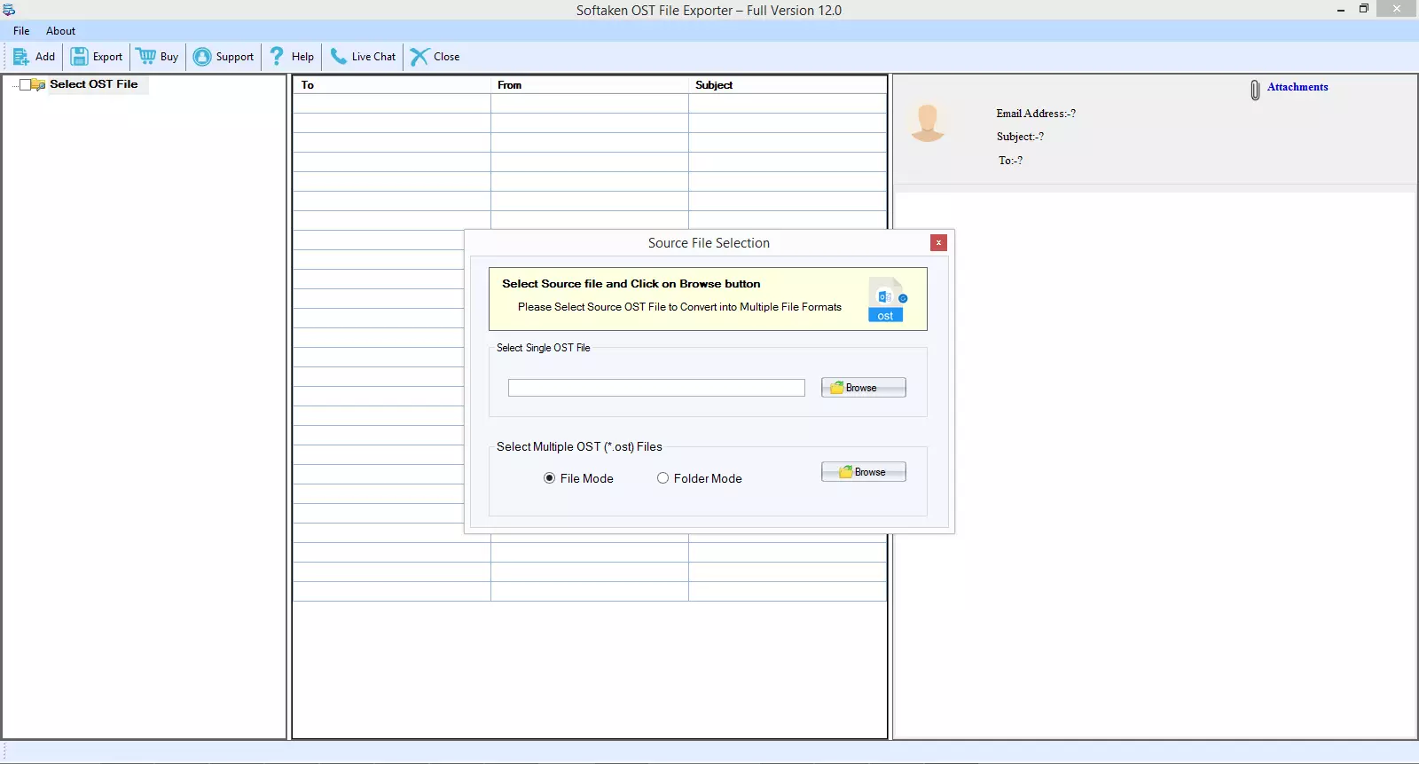1419x764 pixels.
Task: Click the From column header
Action: pos(589,85)
